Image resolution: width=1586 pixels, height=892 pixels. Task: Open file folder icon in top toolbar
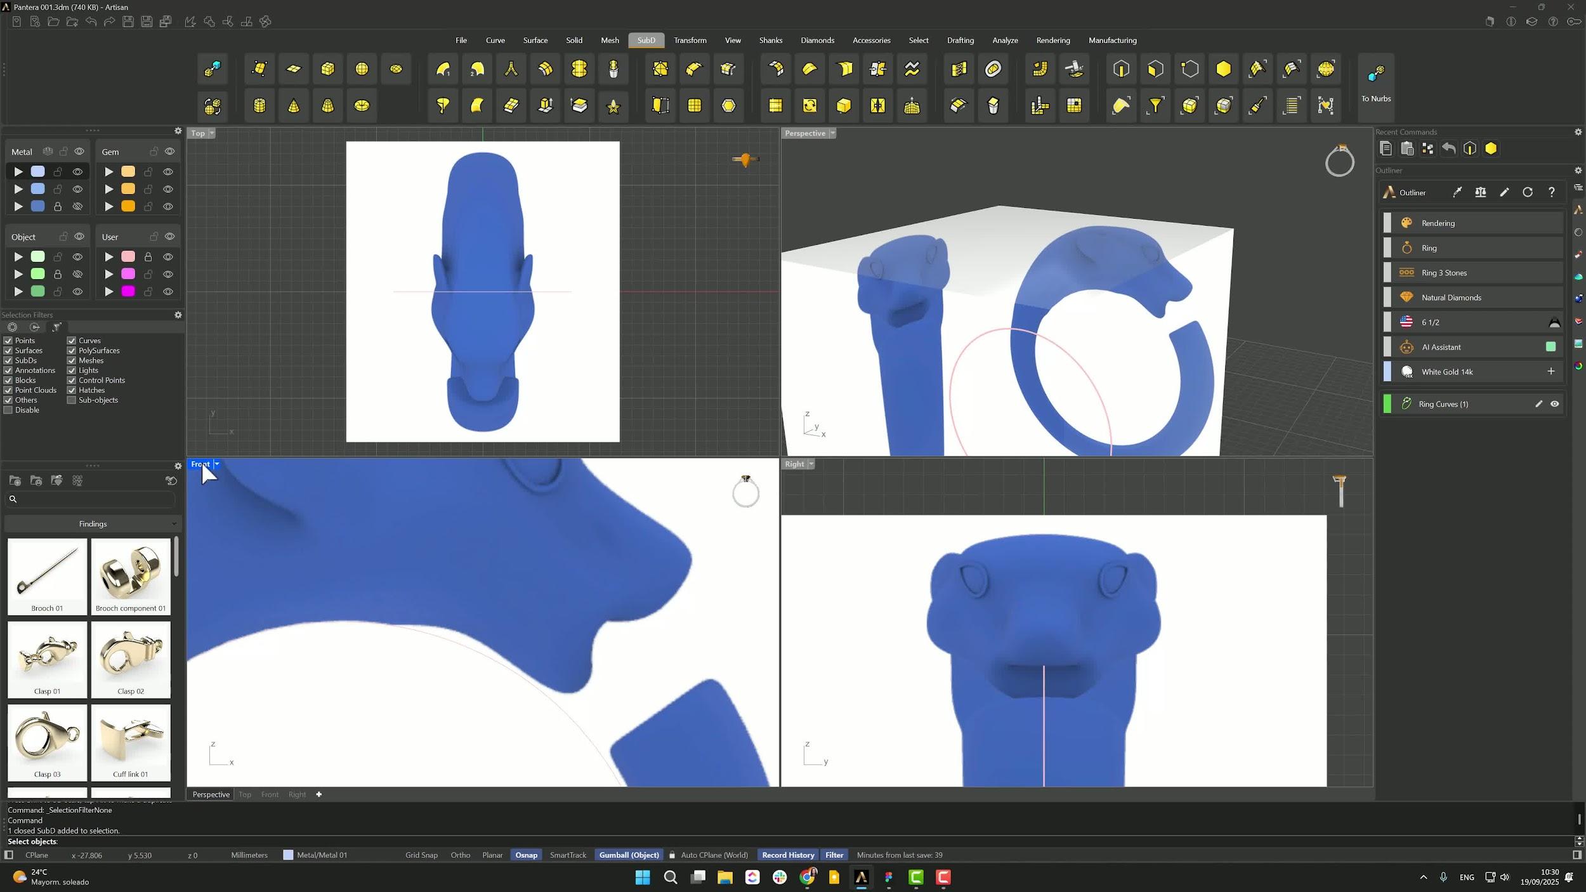click(x=54, y=22)
